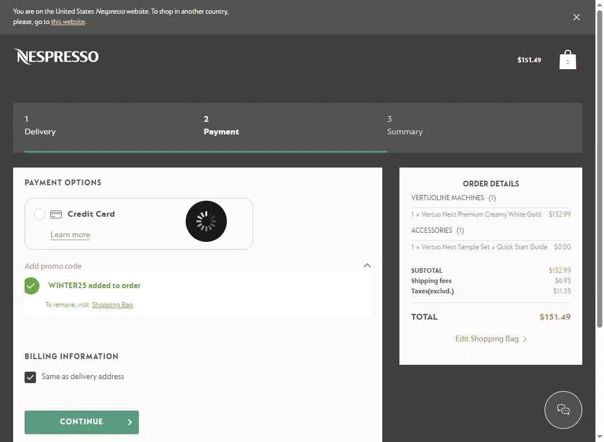Click the scrollbar down arrow
The width and height of the screenshot is (604, 442).
(x=599, y=437)
